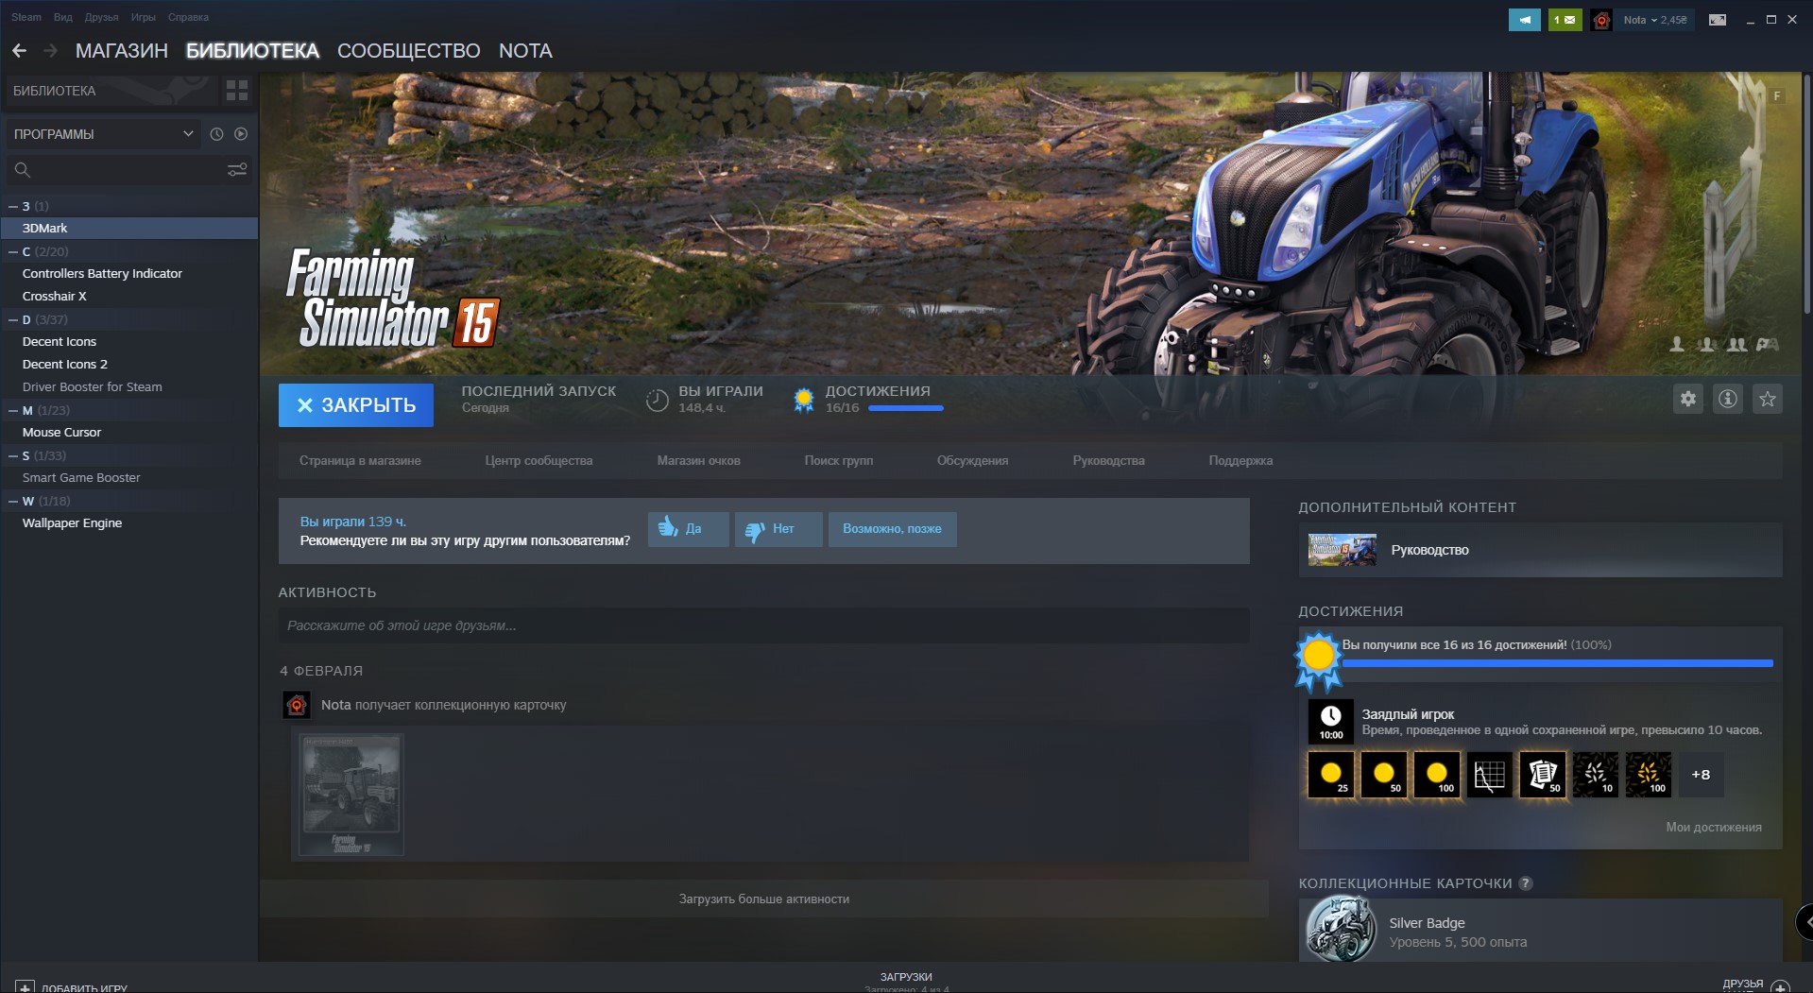Screen dimensions: 1813x993
Task: Open game settings gear icon
Action: pyautogui.click(x=1688, y=399)
